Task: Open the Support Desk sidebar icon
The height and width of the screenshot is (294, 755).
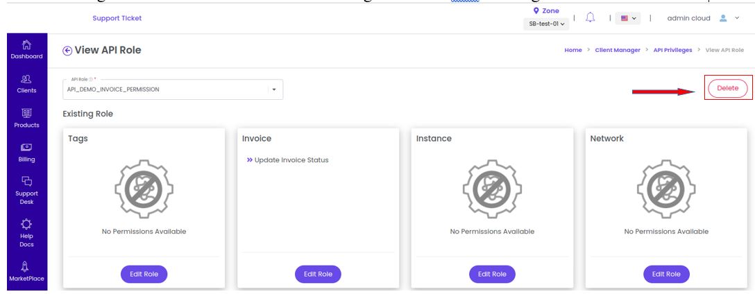Action: [27, 181]
